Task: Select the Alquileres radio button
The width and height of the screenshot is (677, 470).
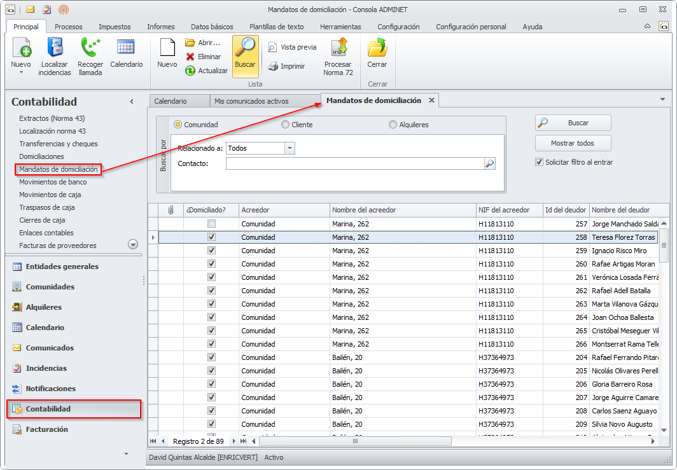Action: click(x=393, y=125)
